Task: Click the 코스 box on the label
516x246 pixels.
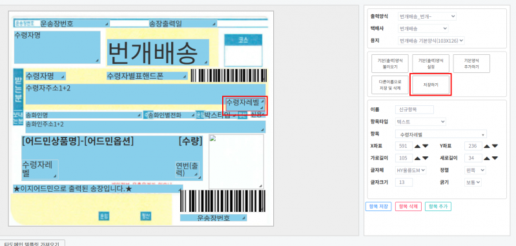Action: tap(243, 50)
